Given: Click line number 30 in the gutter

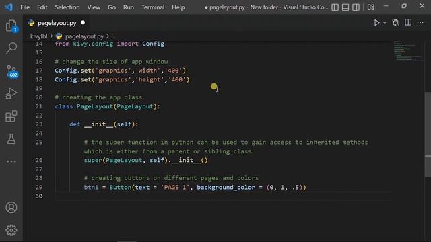Looking at the screenshot, I should 39,196.
